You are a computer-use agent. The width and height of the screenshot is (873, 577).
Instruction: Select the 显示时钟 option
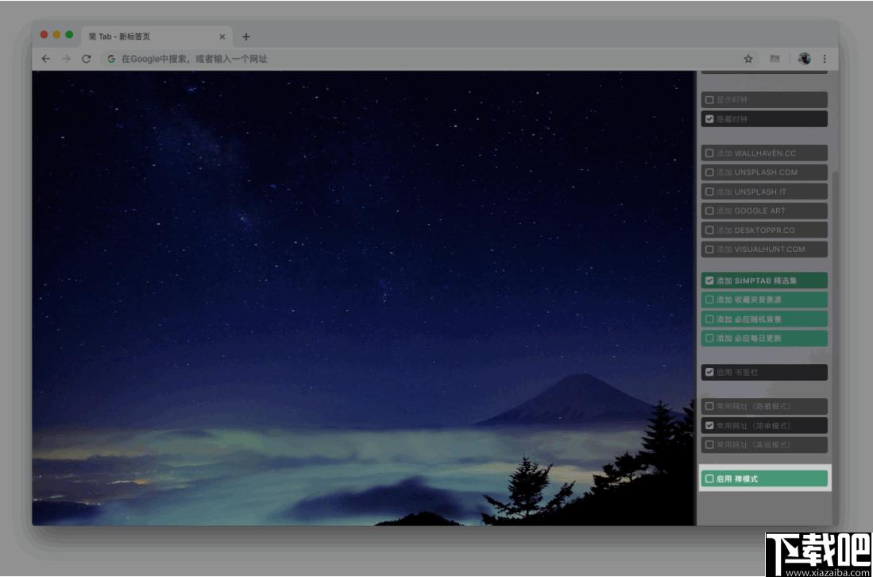tap(764, 99)
